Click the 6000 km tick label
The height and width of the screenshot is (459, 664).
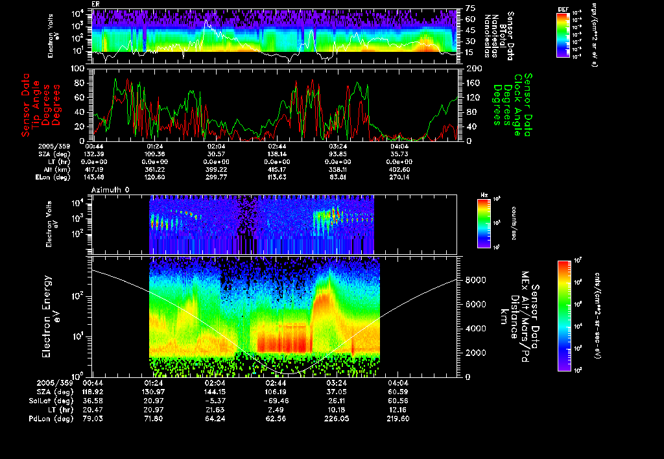click(x=475, y=304)
